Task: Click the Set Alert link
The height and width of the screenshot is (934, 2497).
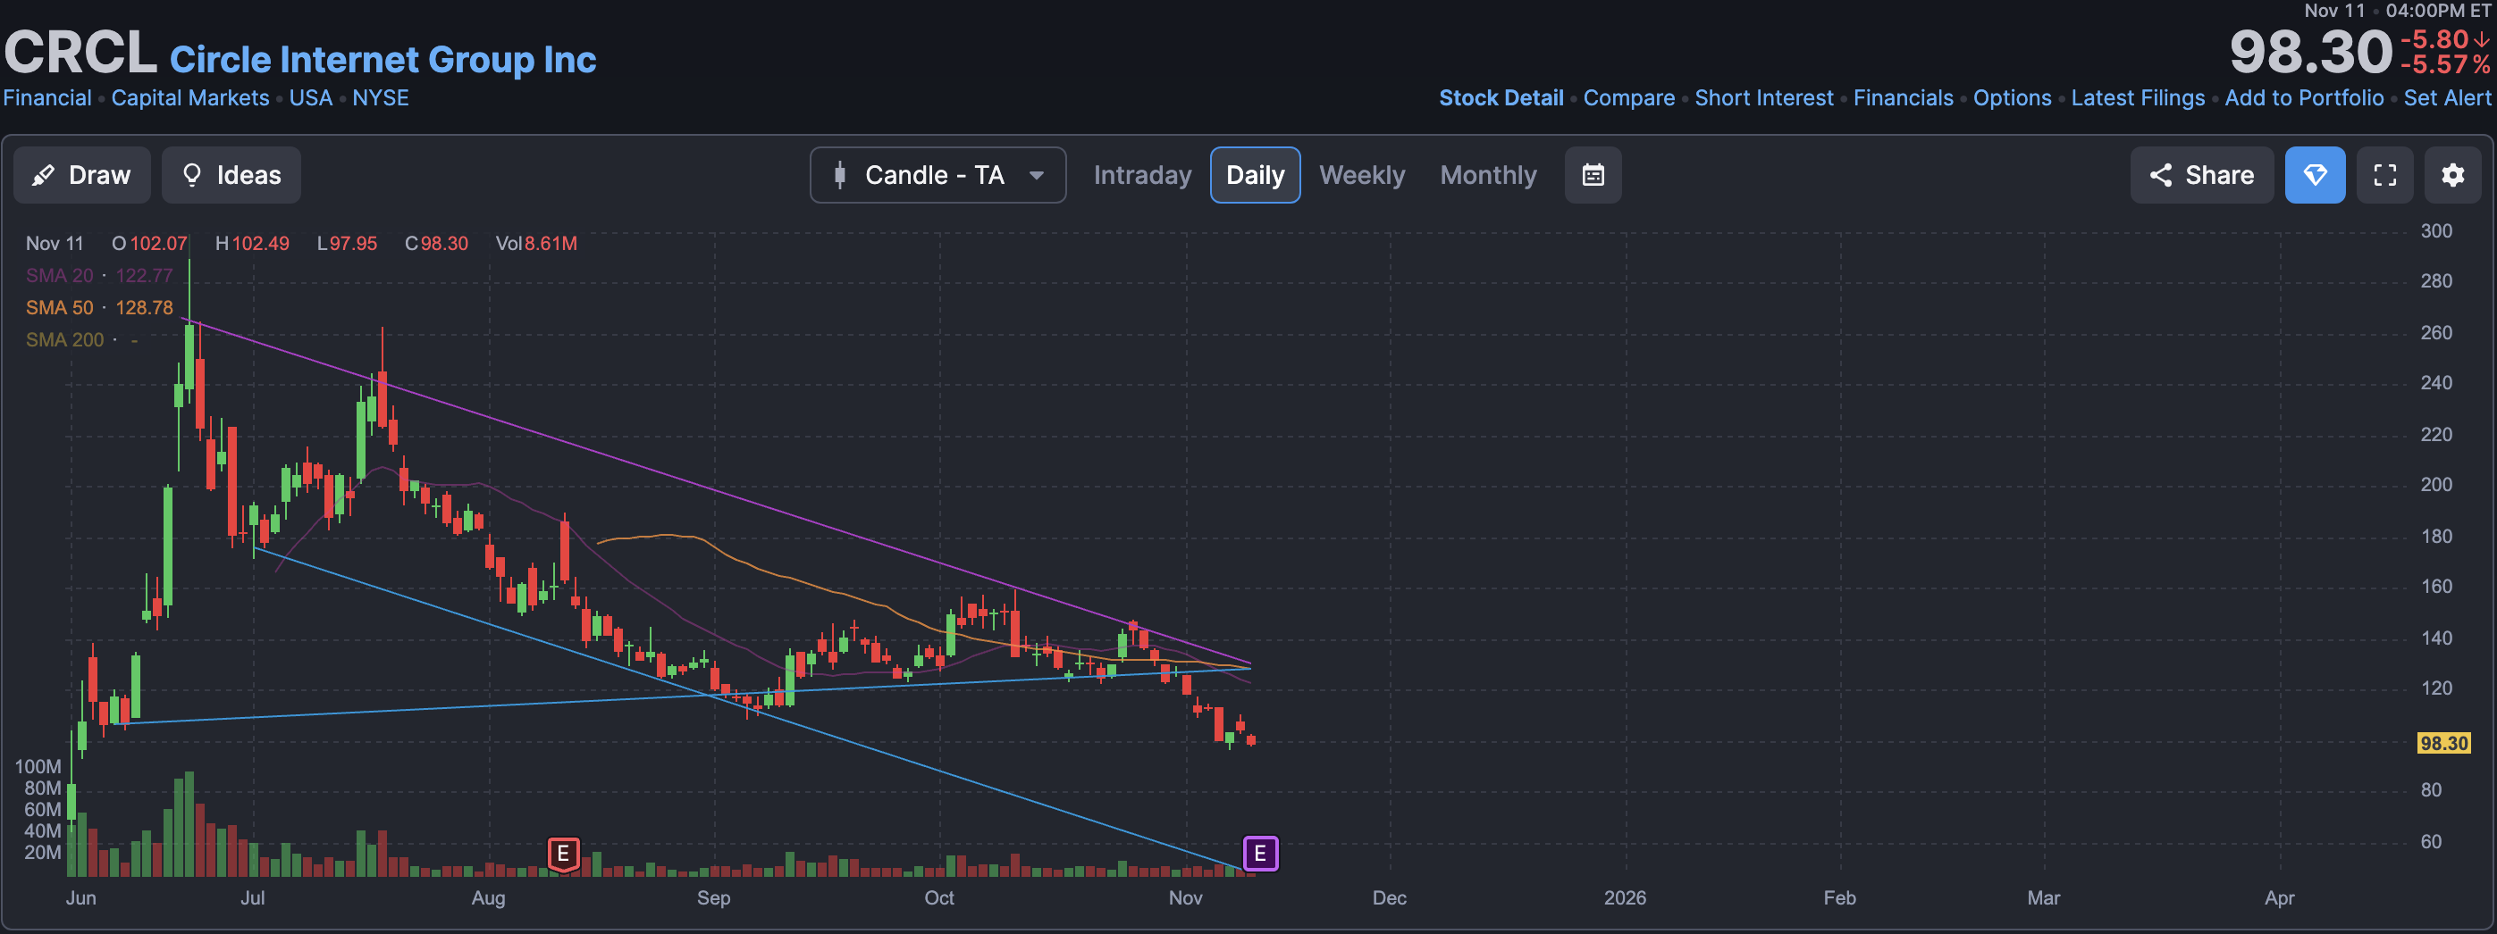Action: tap(2446, 98)
